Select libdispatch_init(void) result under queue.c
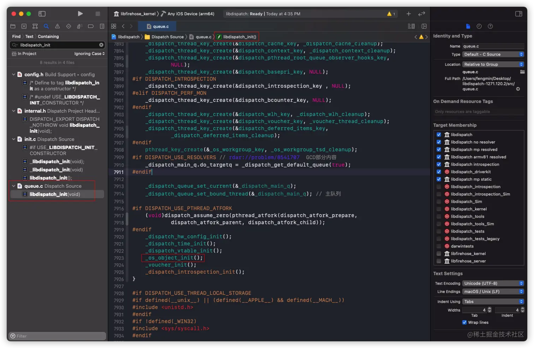 (55, 194)
